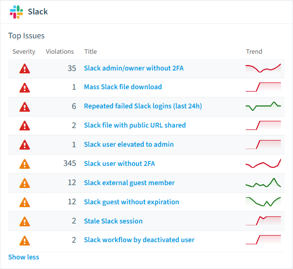Click warning icon for Slack external guest member
The image size is (293, 269).
(24, 183)
